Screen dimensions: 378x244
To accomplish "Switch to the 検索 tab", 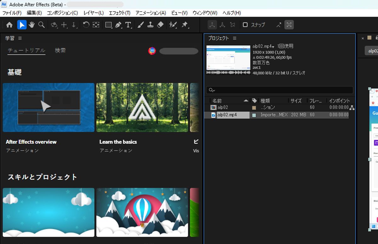I will click(60, 50).
